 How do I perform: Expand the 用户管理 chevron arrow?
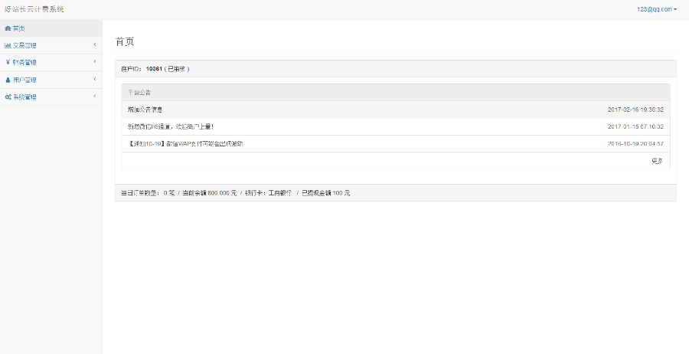pyautogui.click(x=94, y=79)
